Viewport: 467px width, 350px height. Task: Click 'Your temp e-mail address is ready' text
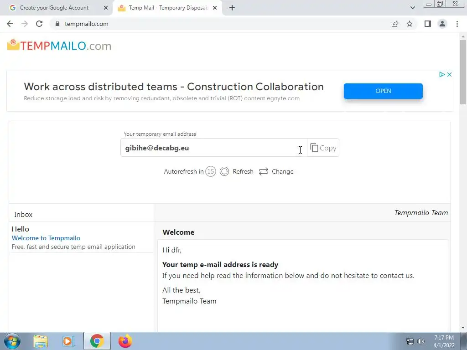220,265
